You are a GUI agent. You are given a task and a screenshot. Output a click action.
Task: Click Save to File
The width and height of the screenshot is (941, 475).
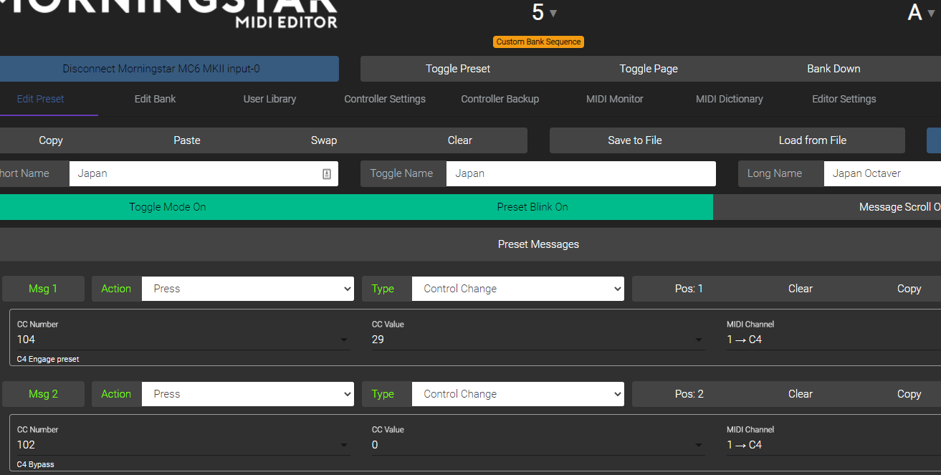(x=635, y=140)
